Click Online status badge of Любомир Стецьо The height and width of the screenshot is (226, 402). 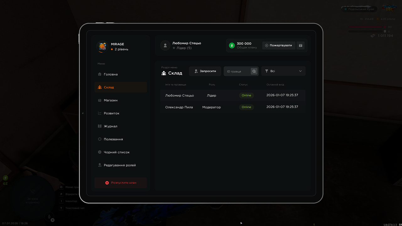[247, 95]
